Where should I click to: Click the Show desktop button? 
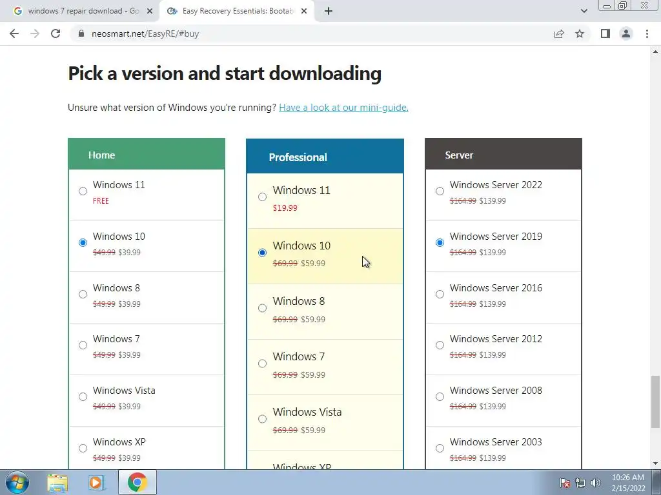click(656, 482)
